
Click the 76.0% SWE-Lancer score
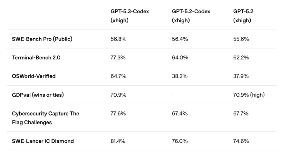click(x=179, y=141)
